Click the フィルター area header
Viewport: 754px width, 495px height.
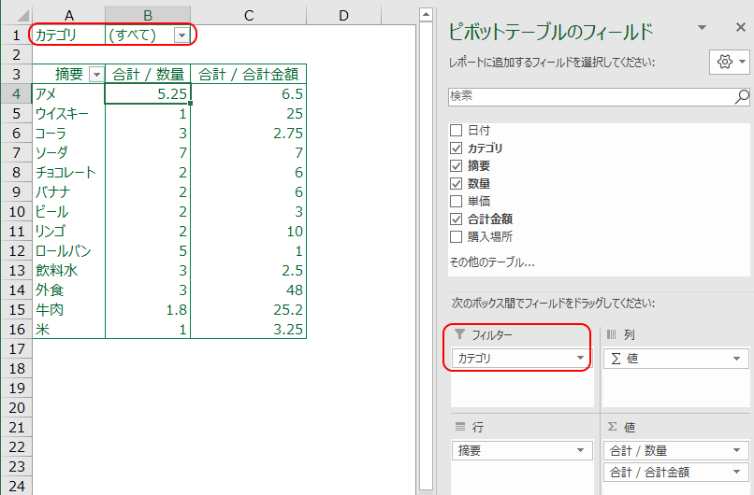tap(484, 334)
